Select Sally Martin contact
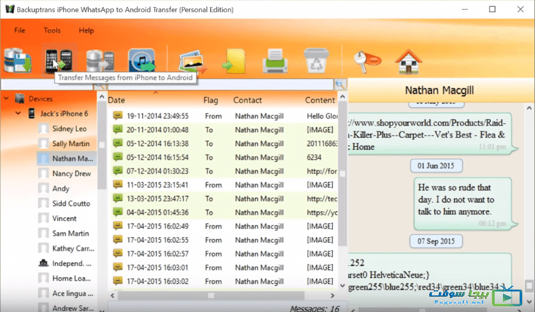The image size is (535, 312). [71, 144]
